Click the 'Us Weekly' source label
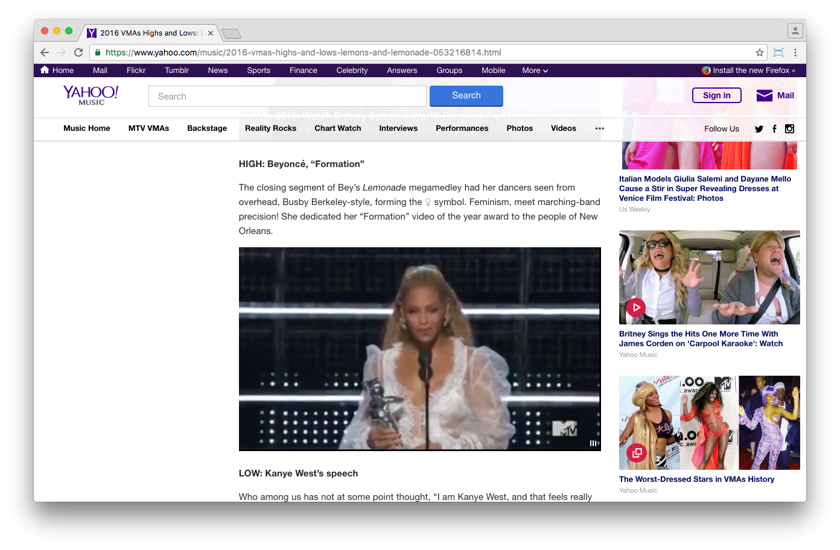The width and height of the screenshot is (840, 550). pyautogui.click(x=634, y=210)
